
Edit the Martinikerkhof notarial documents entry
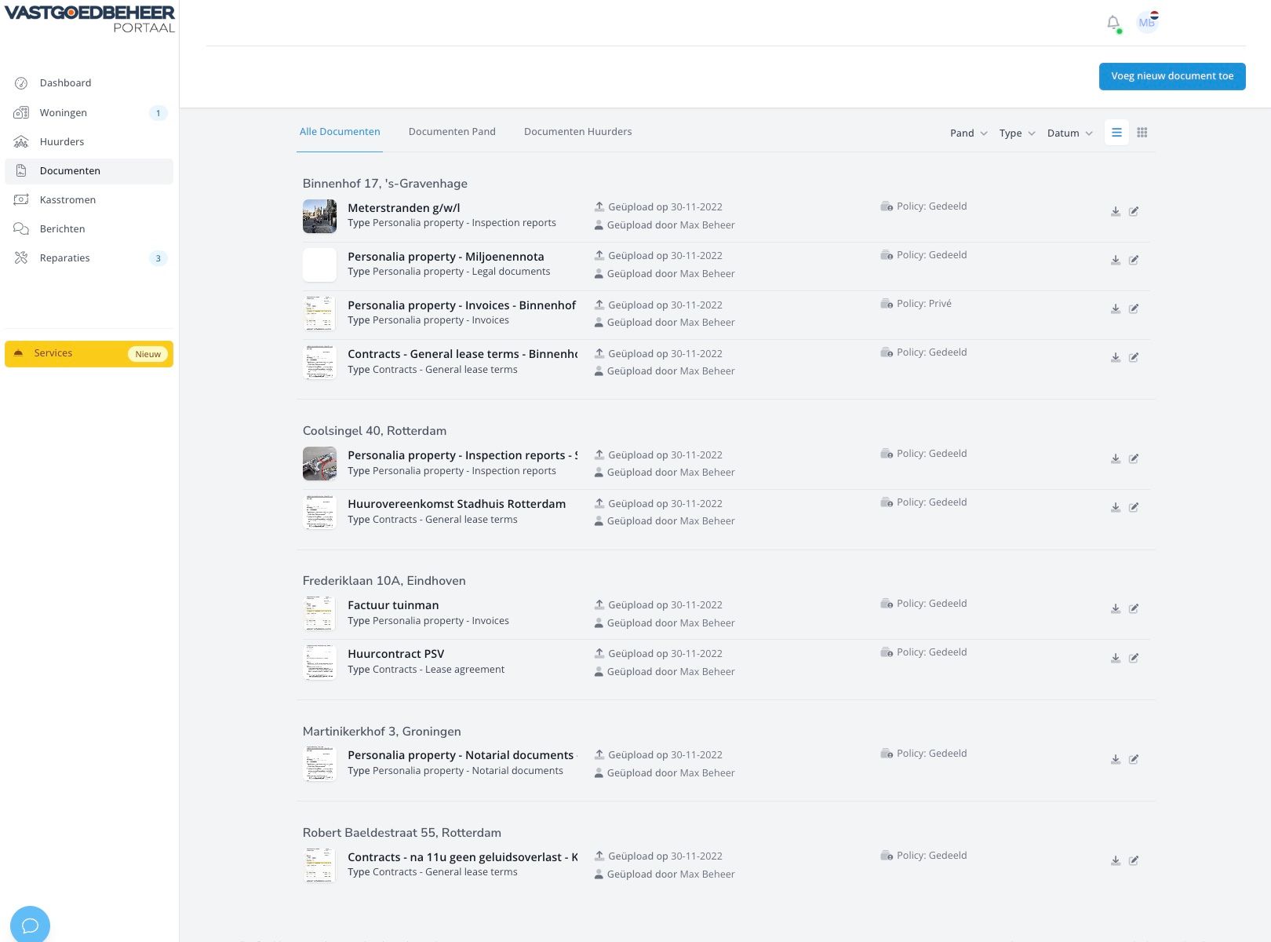[1134, 759]
